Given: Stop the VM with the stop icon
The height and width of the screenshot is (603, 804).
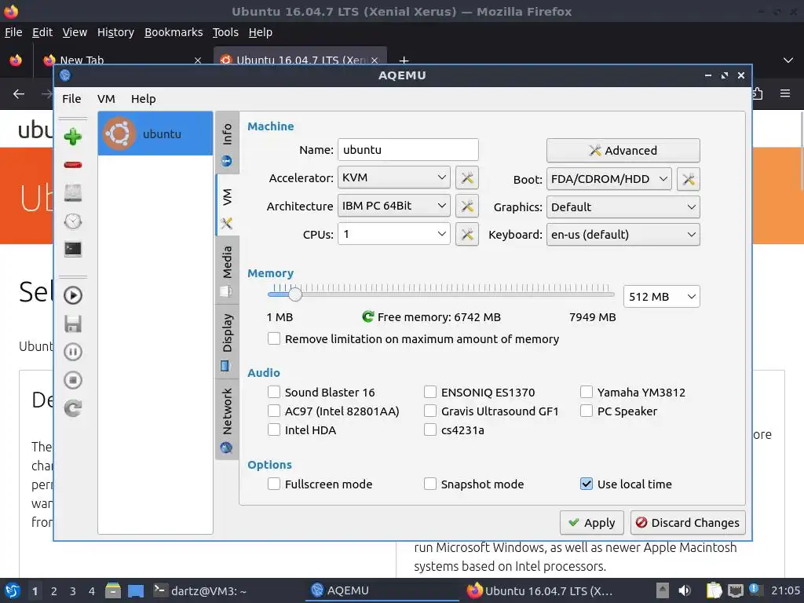Looking at the screenshot, I should point(73,380).
